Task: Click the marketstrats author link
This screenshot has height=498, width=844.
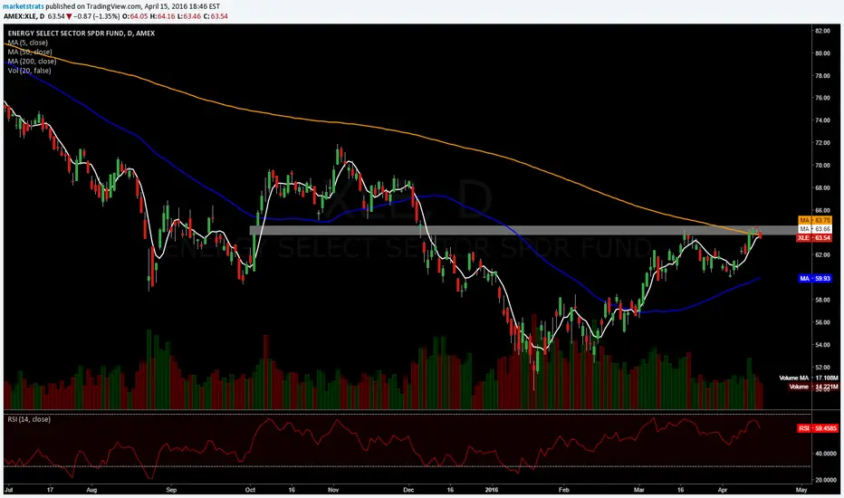Action: (24, 6)
